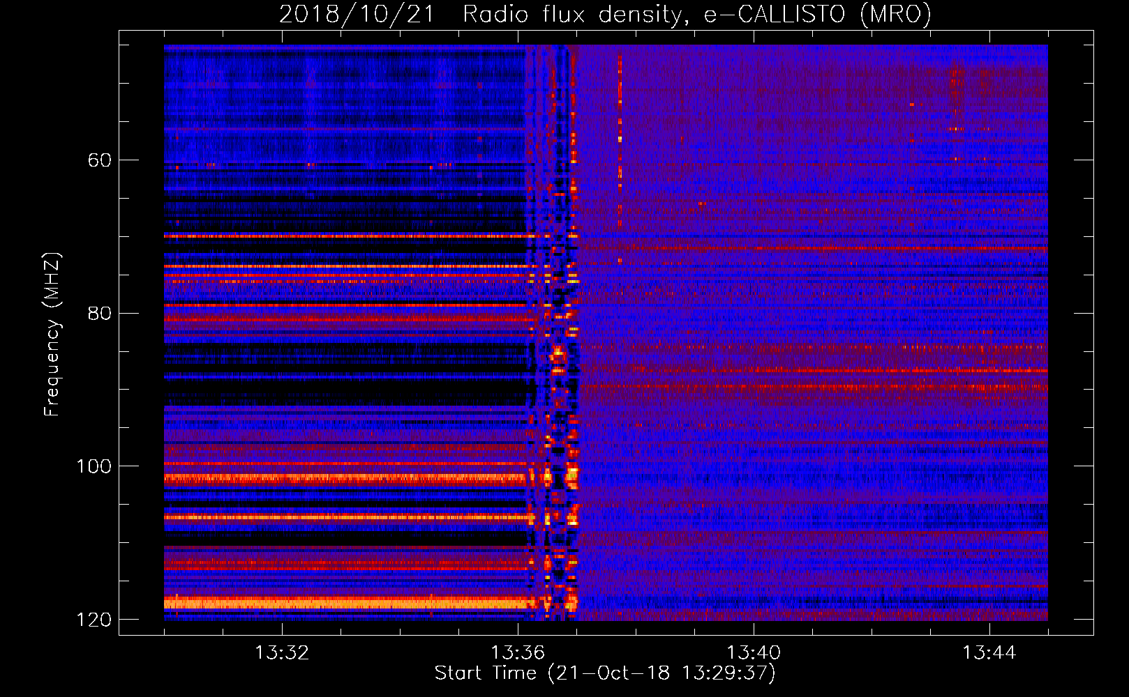Select the 13:36 time tick label
The image size is (1129, 697).
[518, 653]
